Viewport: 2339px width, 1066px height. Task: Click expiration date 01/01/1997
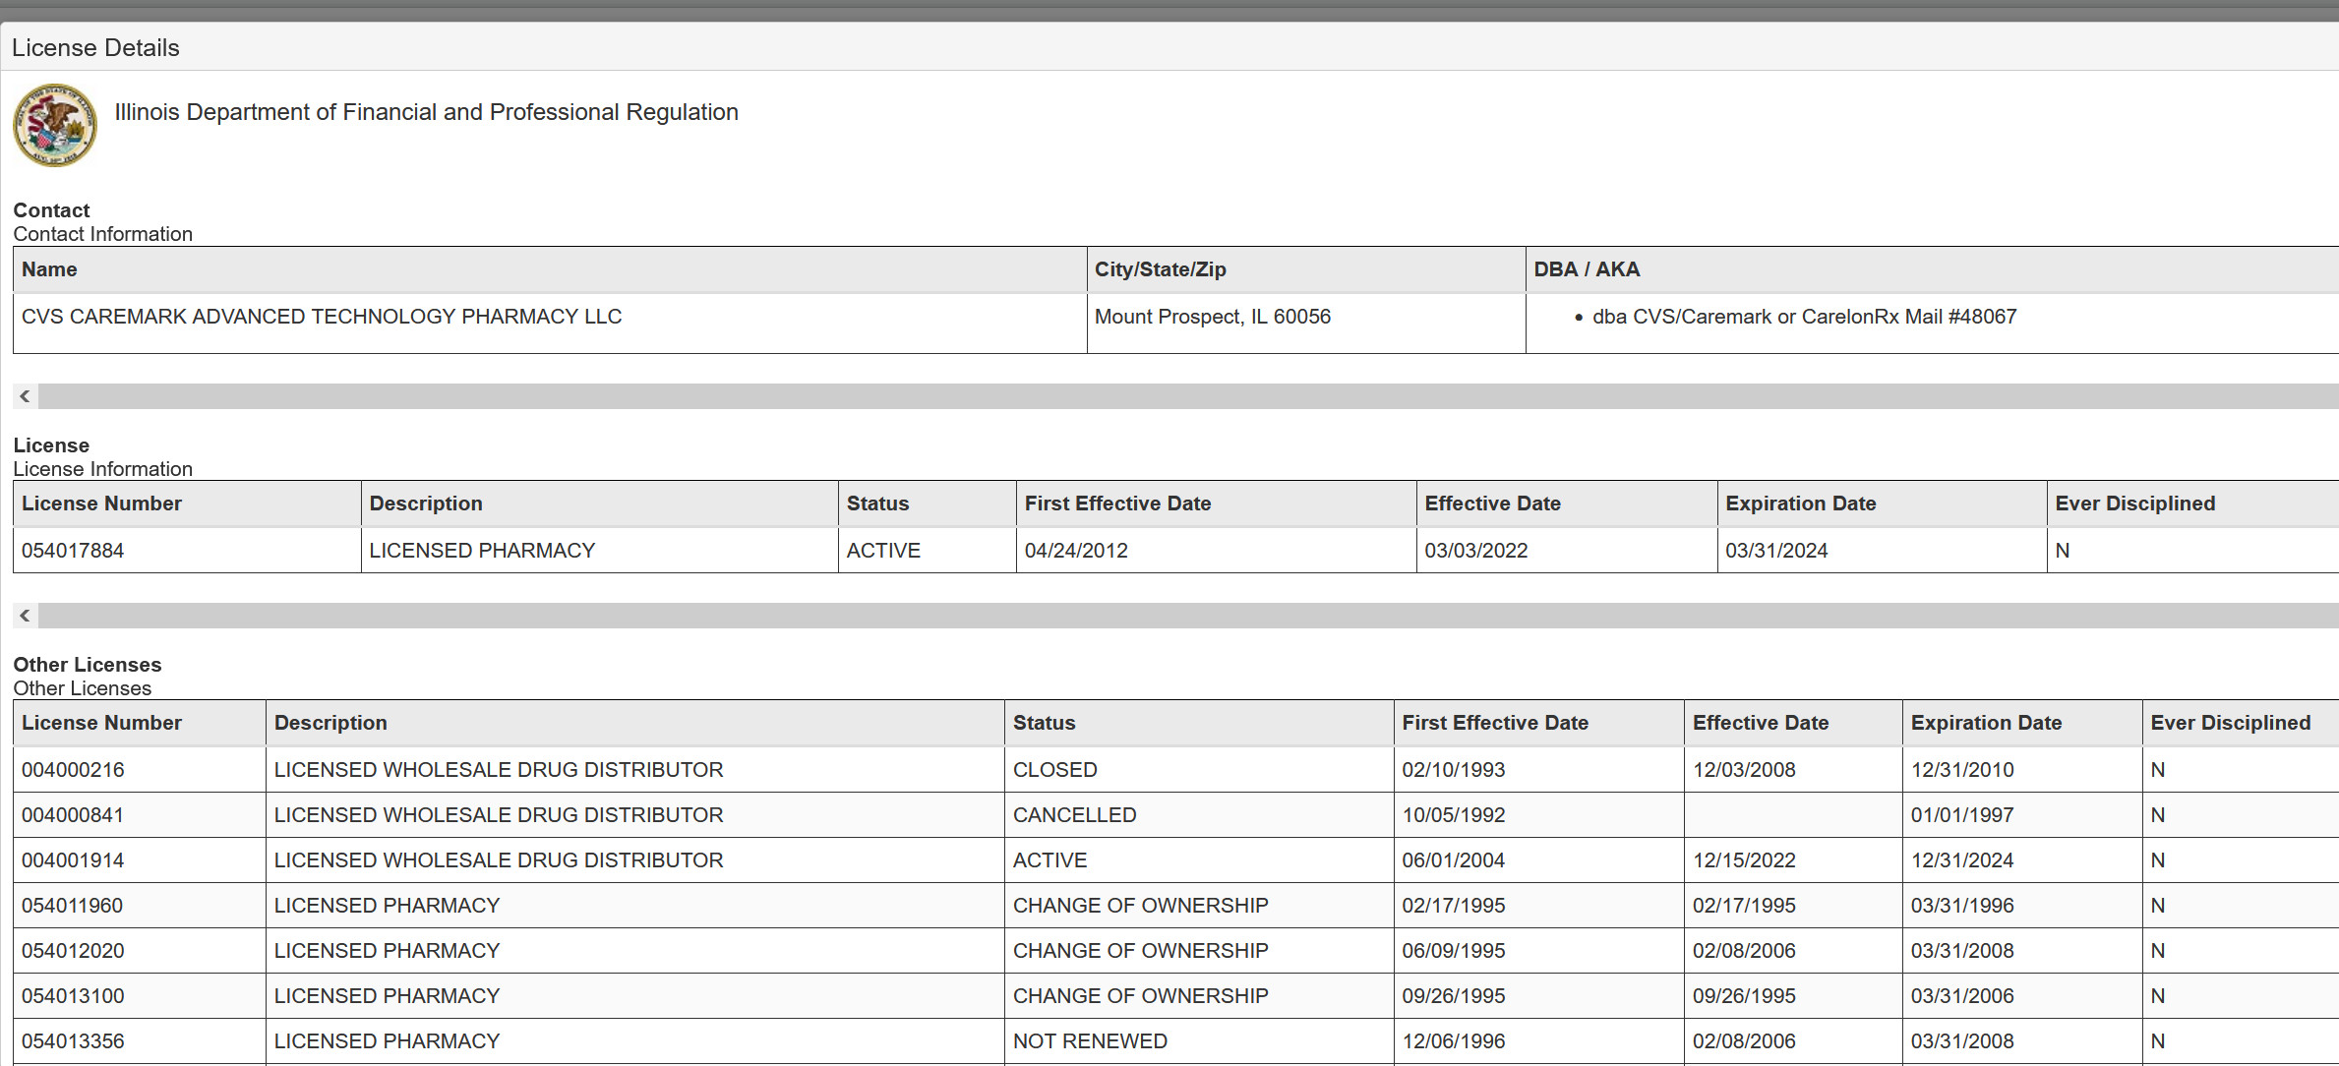1962,815
